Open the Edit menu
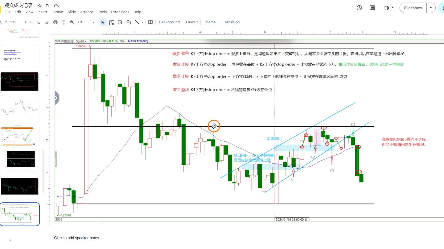444x249 pixels. 18,12
